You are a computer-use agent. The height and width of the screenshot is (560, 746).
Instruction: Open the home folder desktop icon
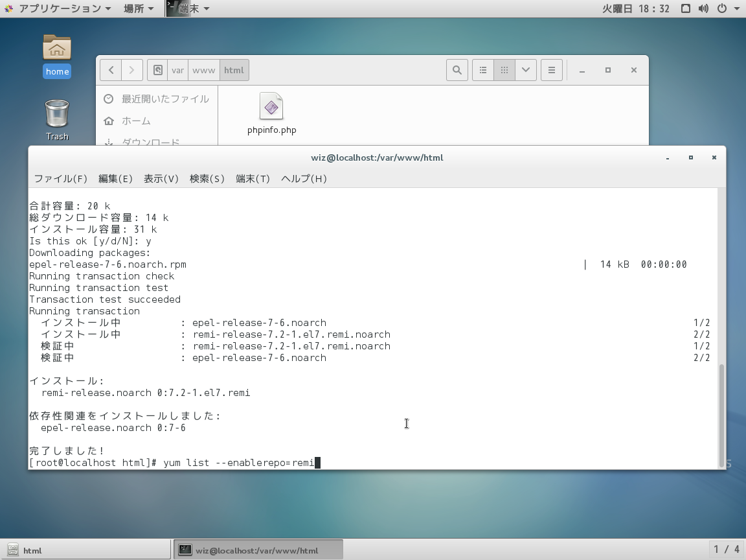[56, 56]
